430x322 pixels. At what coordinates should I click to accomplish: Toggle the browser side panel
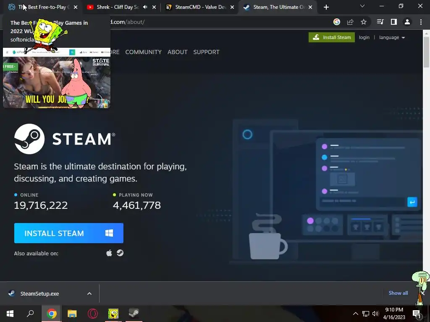tap(394, 22)
